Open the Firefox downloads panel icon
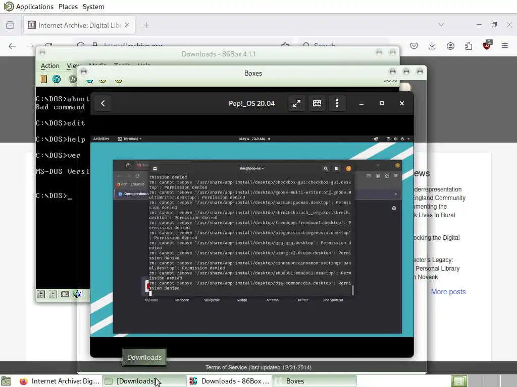 pos(432,46)
